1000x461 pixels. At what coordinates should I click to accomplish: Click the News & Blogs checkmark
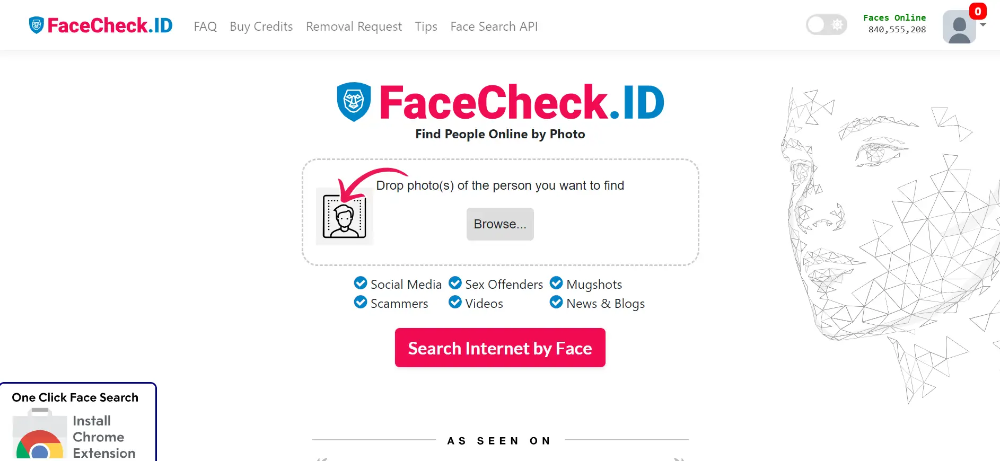coord(556,302)
